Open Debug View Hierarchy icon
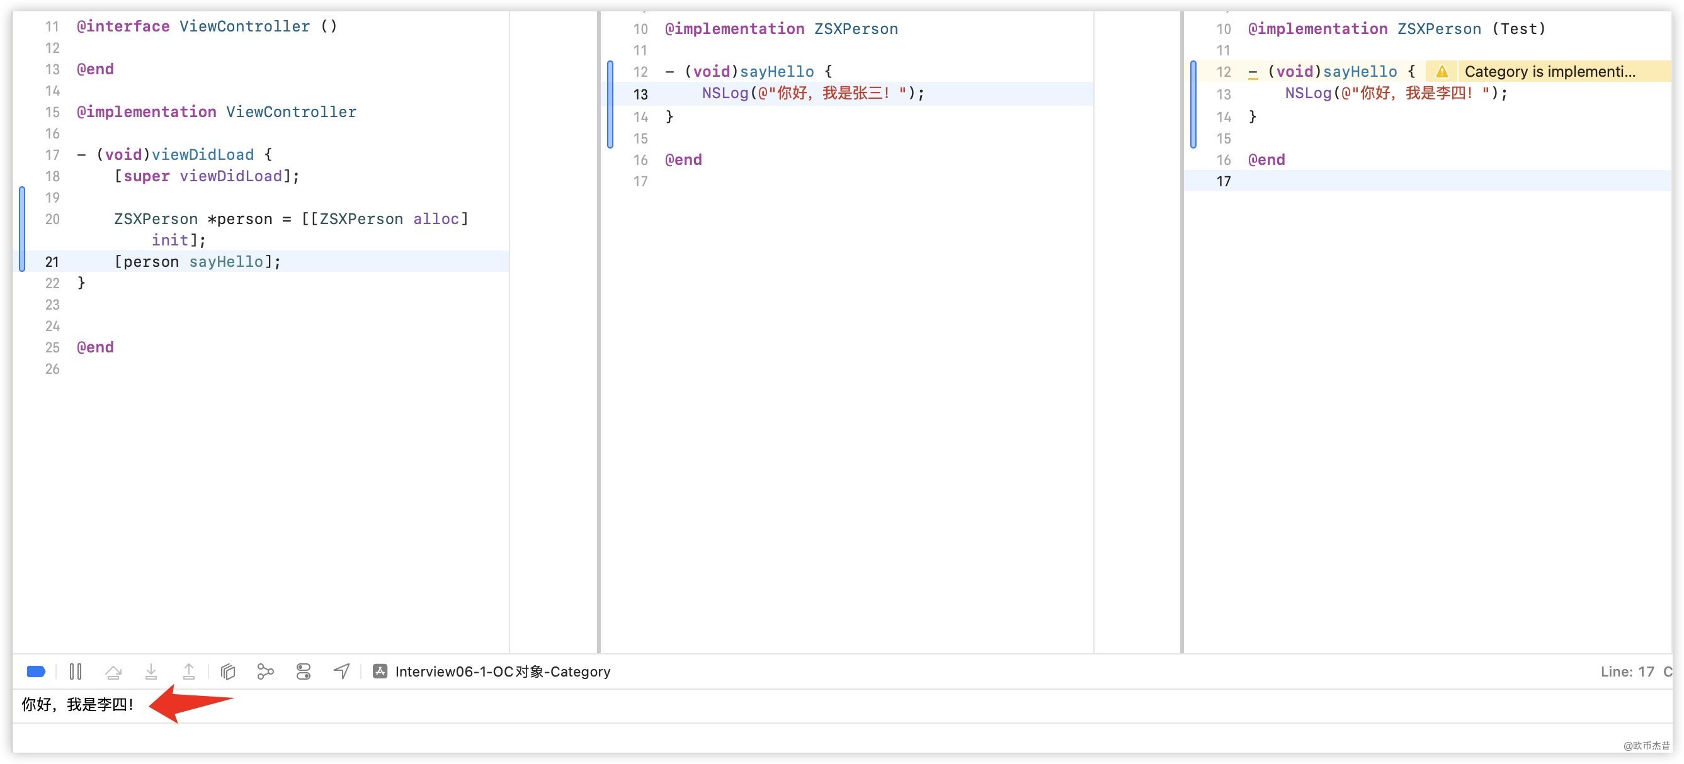Image resolution: width=1684 pixels, height=764 pixels. [x=227, y=671]
